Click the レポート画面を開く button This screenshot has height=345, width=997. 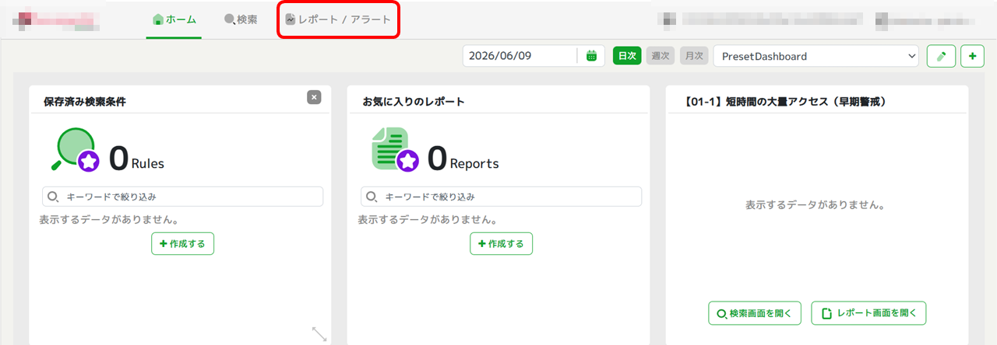868,313
